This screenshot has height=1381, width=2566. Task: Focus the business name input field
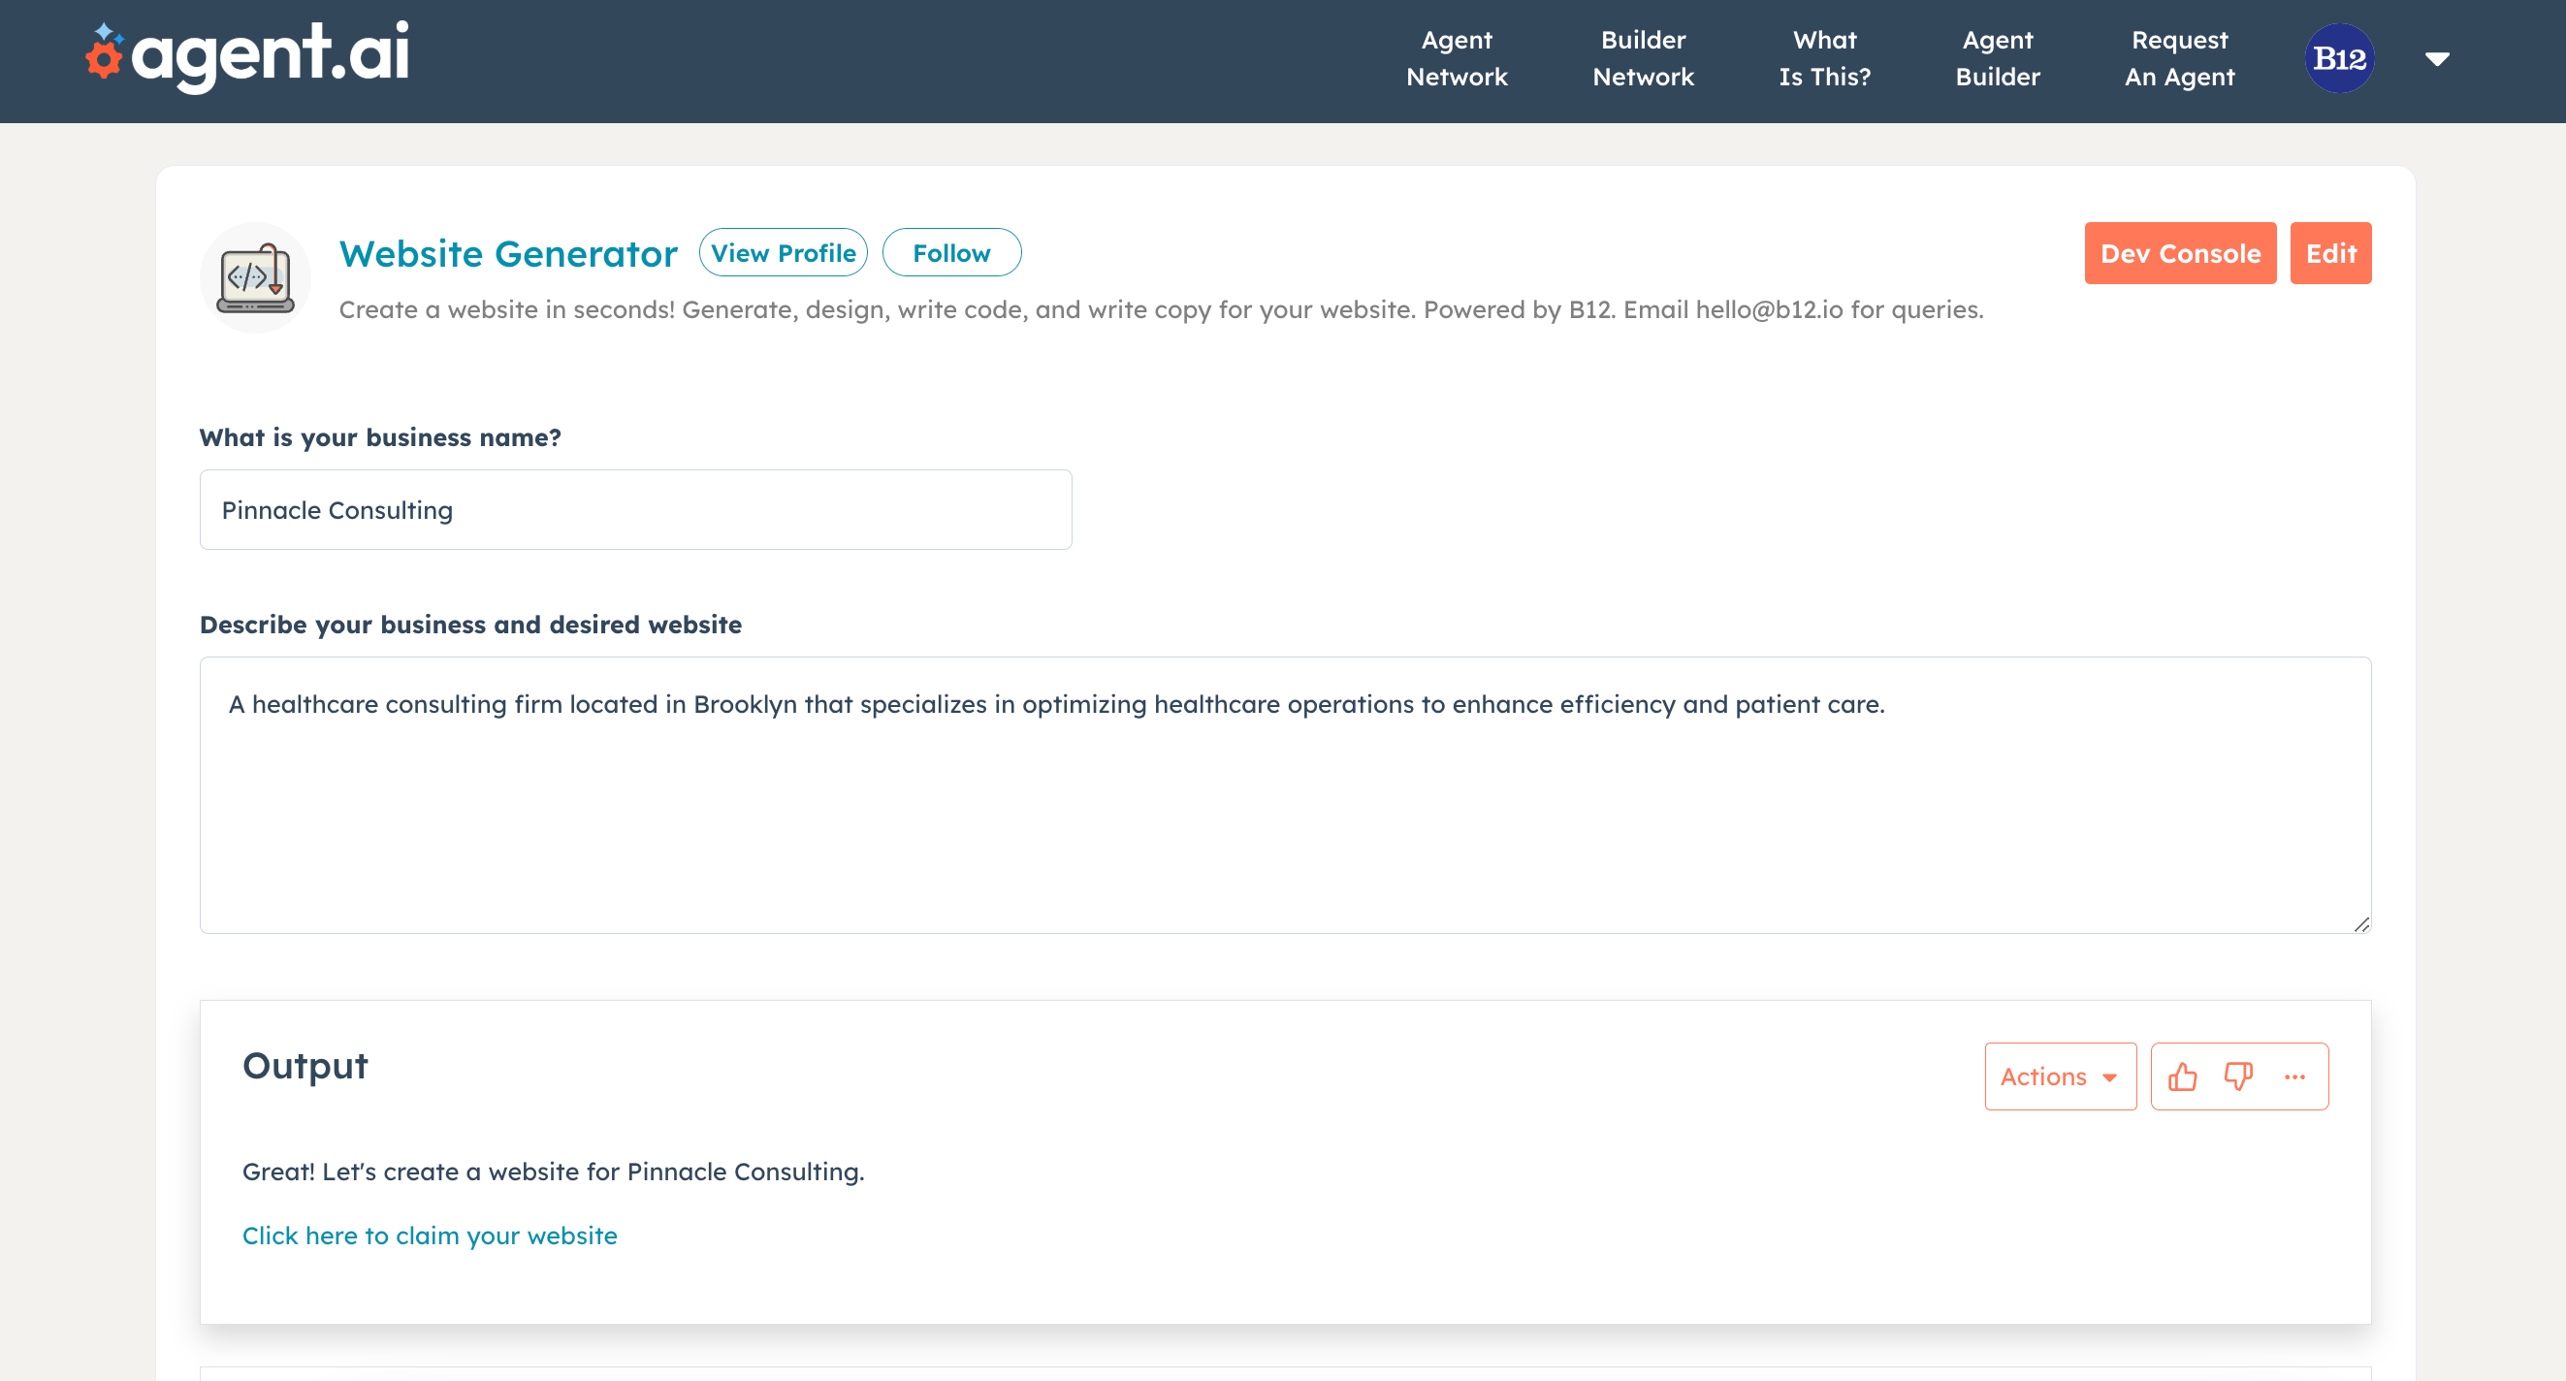coord(635,510)
